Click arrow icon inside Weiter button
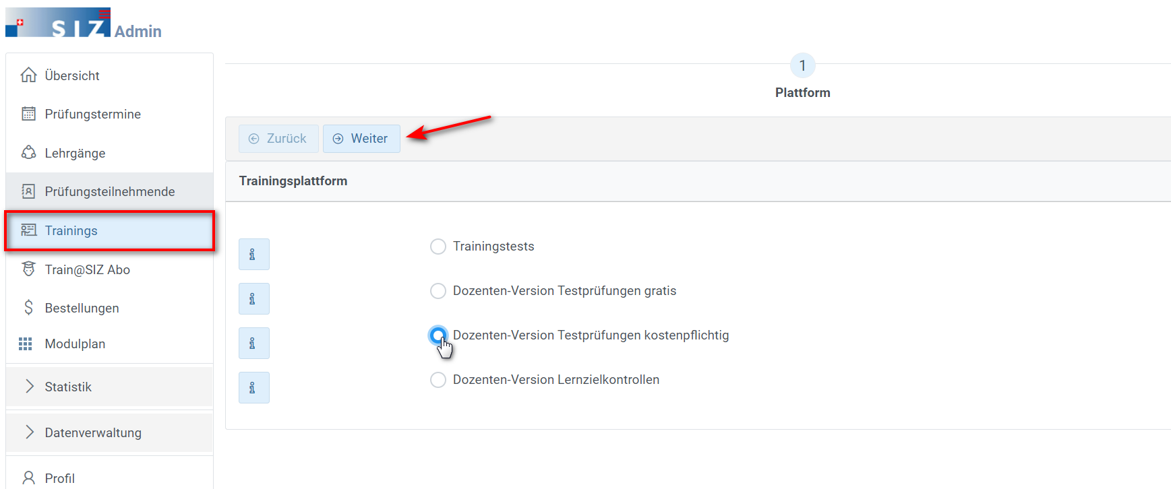The width and height of the screenshot is (1171, 489). (x=338, y=139)
